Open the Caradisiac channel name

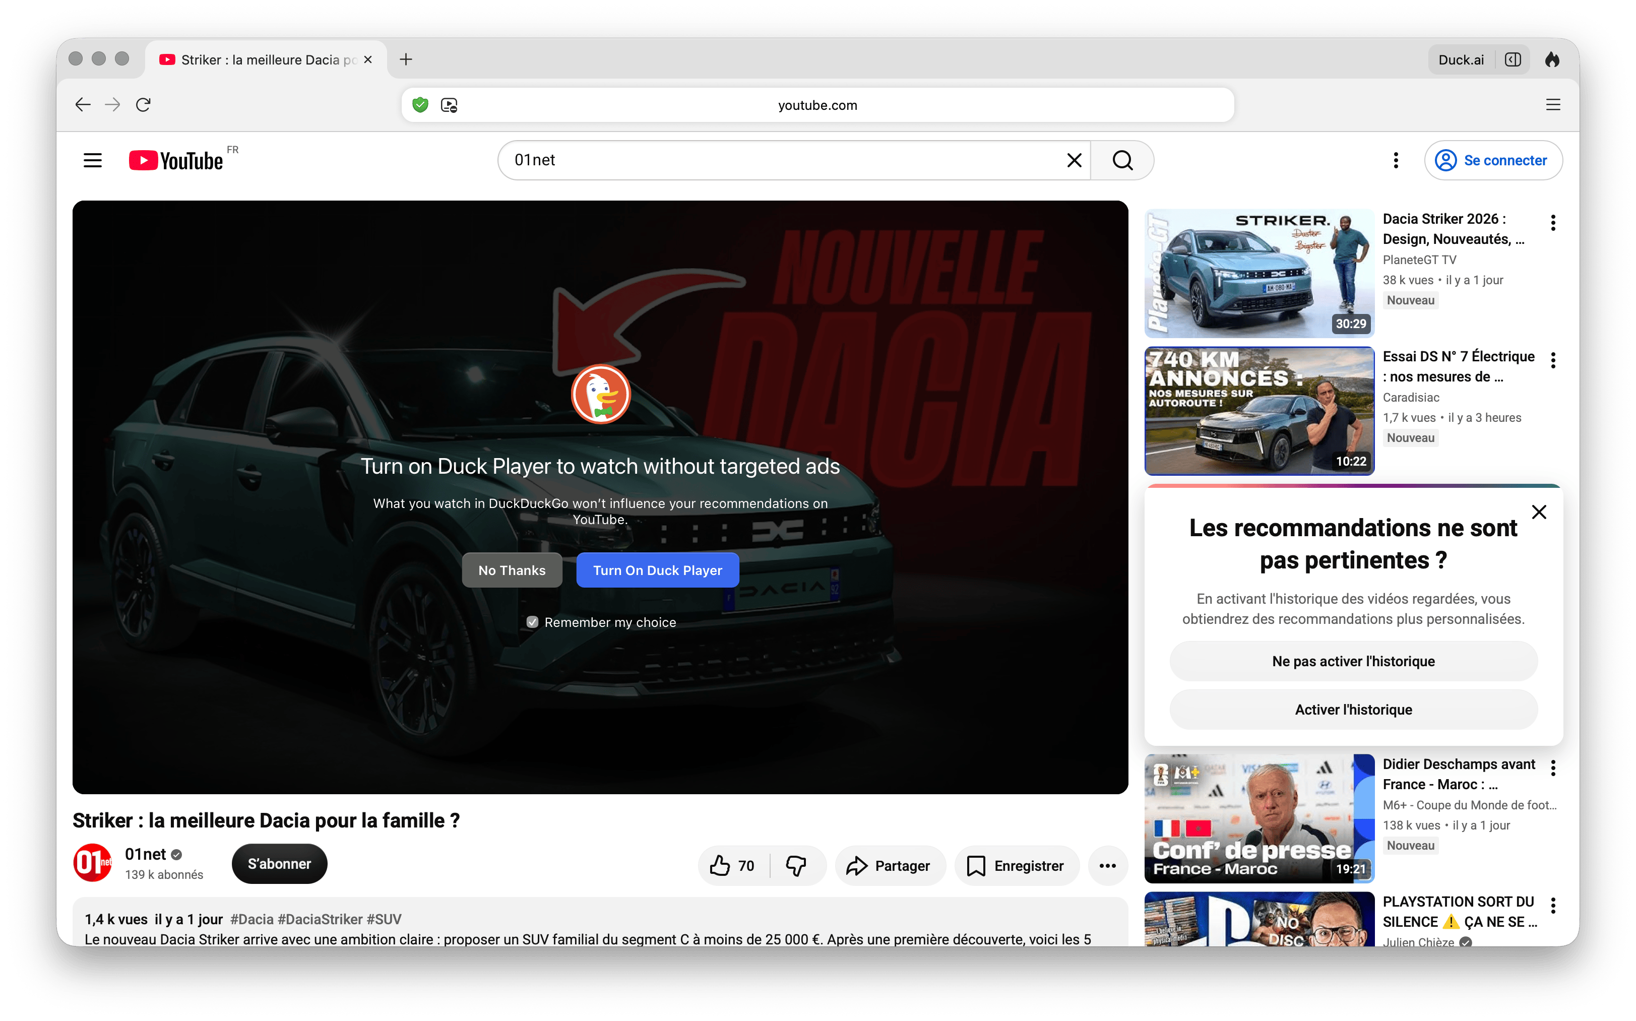[x=1411, y=398]
